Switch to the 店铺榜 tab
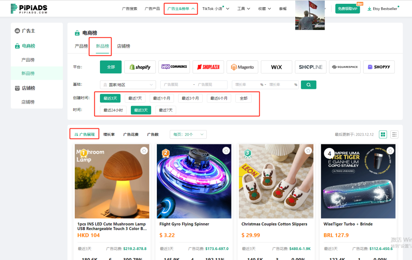Screen dimensions: 412x260 [x=124, y=46]
